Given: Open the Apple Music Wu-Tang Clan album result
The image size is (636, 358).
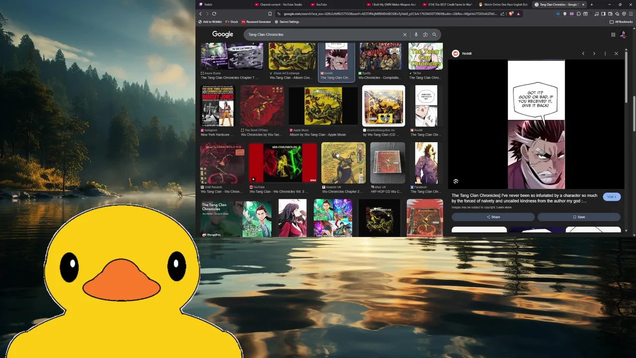Looking at the screenshot, I should click(x=323, y=106).
